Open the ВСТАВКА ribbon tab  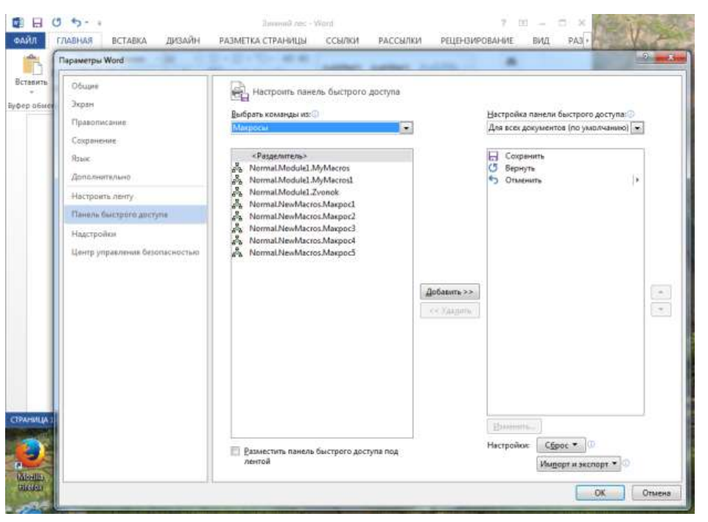[129, 41]
